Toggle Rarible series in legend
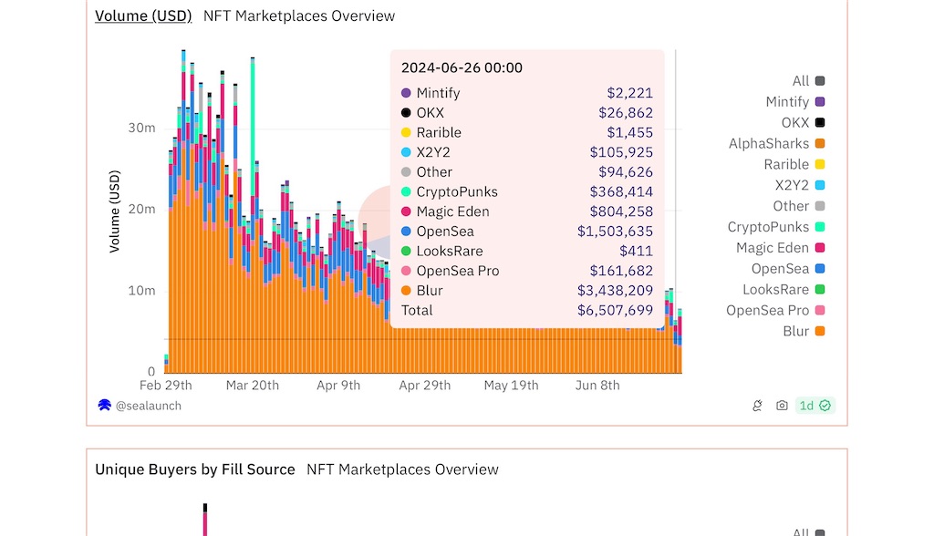The height and width of the screenshot is (536, 934). coord(794,164)
